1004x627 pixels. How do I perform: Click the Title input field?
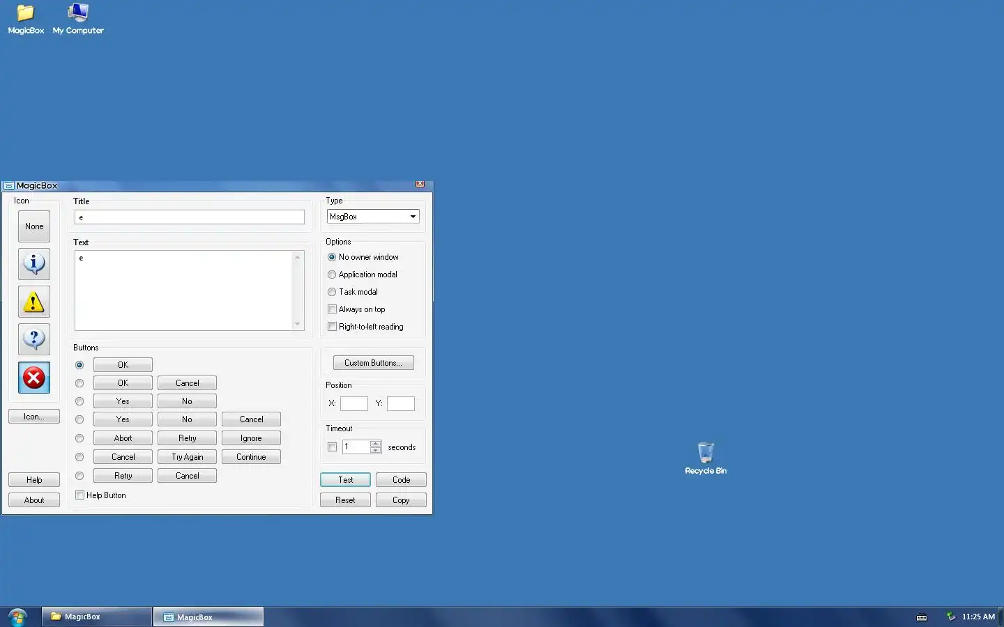click(190, 217)
